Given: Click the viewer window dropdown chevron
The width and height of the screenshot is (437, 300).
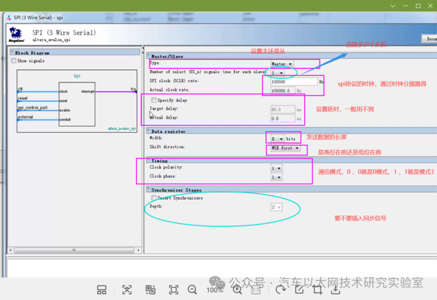Looking at the screenshot, I should pyautogui.click(x=393, y=6).
